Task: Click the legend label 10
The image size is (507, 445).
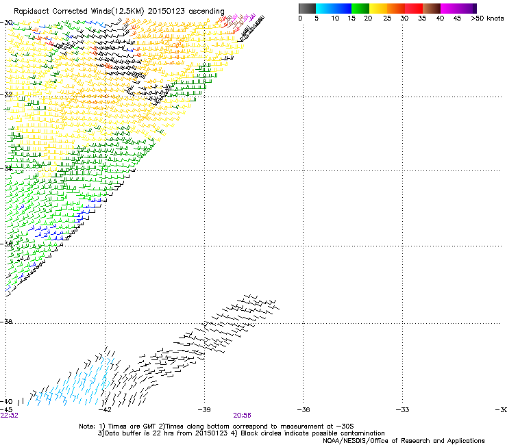Action: [x=335, y=18]
